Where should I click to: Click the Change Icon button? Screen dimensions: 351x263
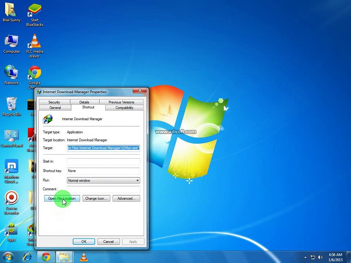96,198
